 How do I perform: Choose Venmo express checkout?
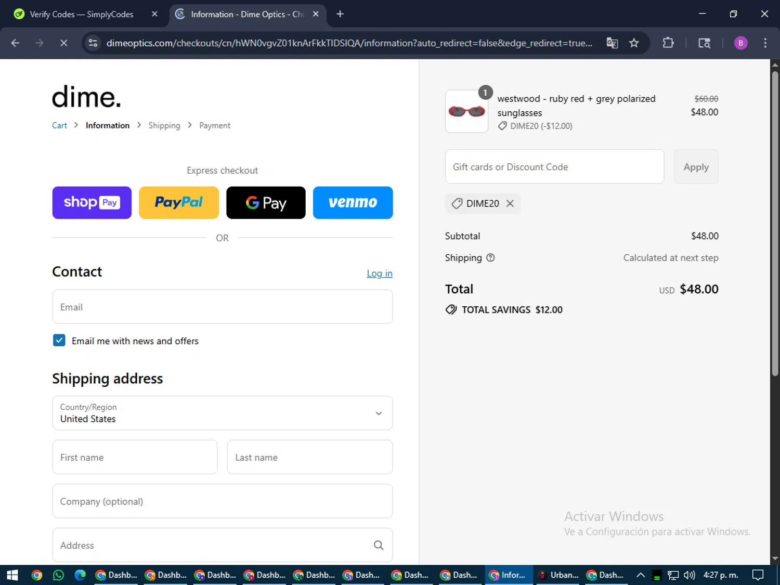[353, 203]
